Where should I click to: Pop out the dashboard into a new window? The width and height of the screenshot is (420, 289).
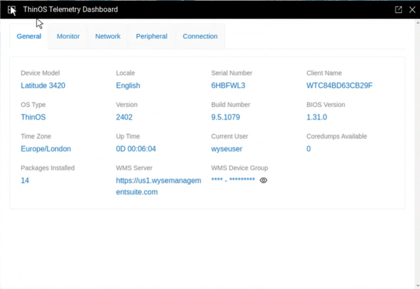pos(398,10)
